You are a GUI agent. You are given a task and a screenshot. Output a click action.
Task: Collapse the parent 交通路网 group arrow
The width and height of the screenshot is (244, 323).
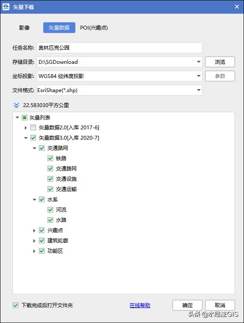coord(34,148)
